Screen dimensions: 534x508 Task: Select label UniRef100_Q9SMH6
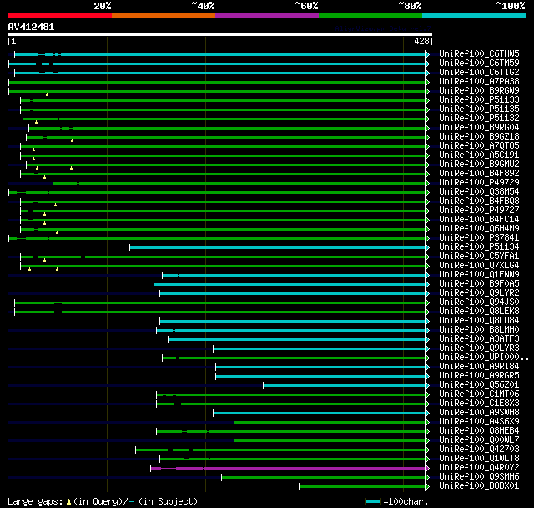(479, 477)
